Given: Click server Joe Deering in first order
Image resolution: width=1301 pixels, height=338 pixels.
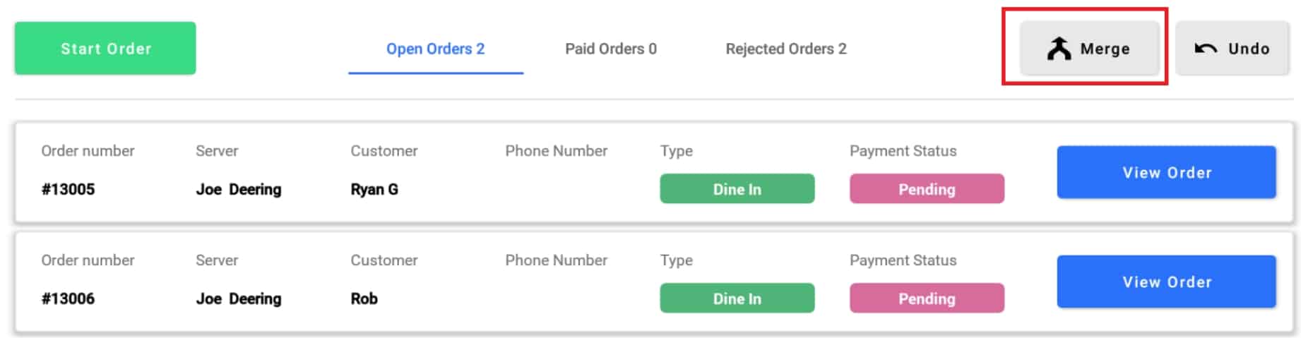Looking at the screenshot, I should click(239, 189).
